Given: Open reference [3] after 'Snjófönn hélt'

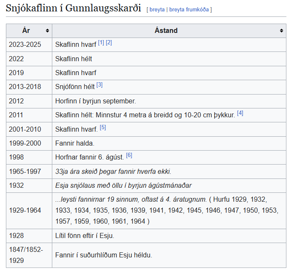Looking at the screenshot, I should 100,85.
